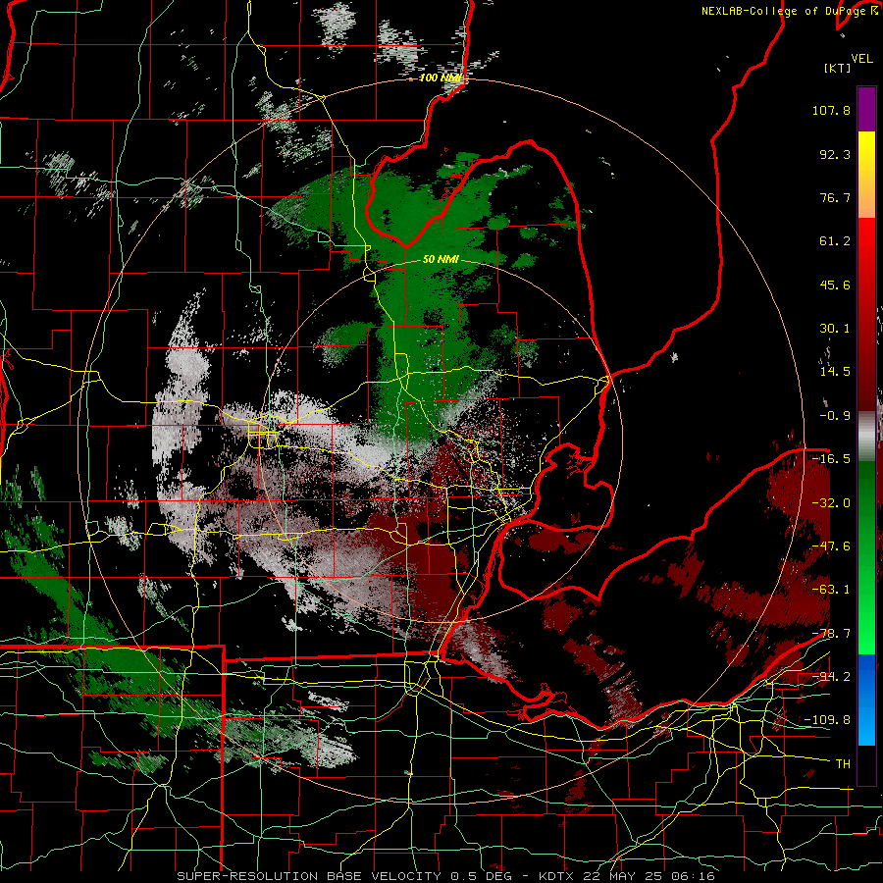This screenshot has height=883, width=883.
Task: Select the -94.2 velocity scale value
Action: (x=831, y=677)
